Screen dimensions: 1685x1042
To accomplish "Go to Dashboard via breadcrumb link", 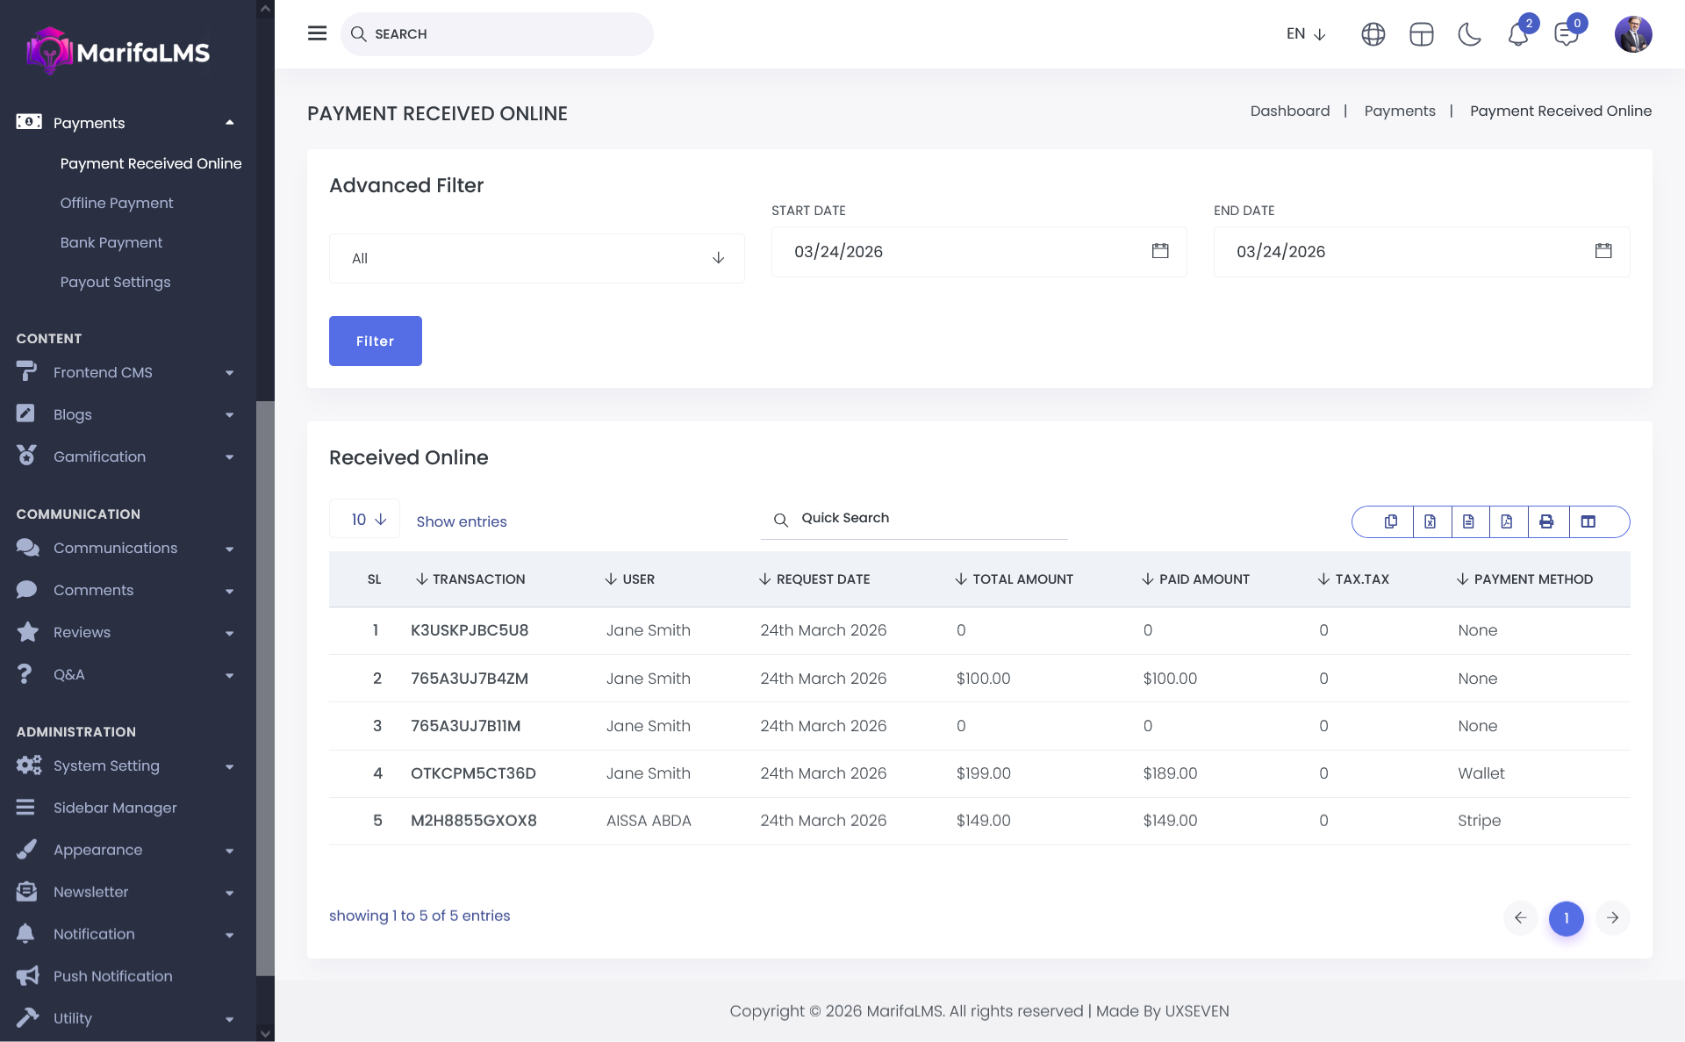I will (x=1289, y=111).
